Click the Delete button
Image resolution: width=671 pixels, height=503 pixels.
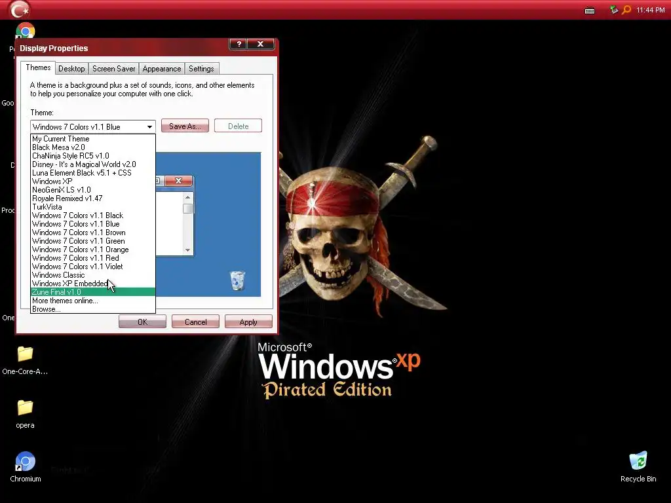click(x=238, y=126)
